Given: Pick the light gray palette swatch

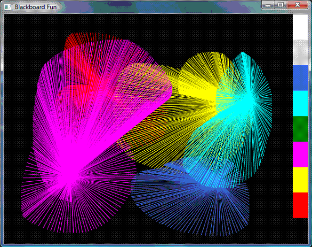Looking at the screenshot, I should coord(300,52).
